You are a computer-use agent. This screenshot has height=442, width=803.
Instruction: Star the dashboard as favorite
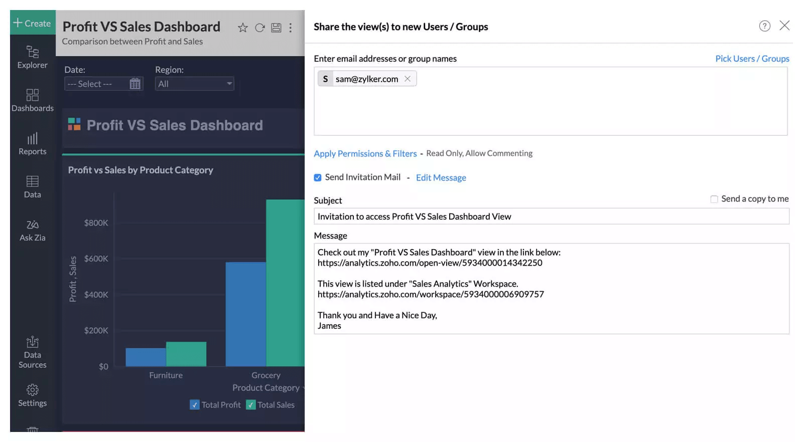point(243,28)
